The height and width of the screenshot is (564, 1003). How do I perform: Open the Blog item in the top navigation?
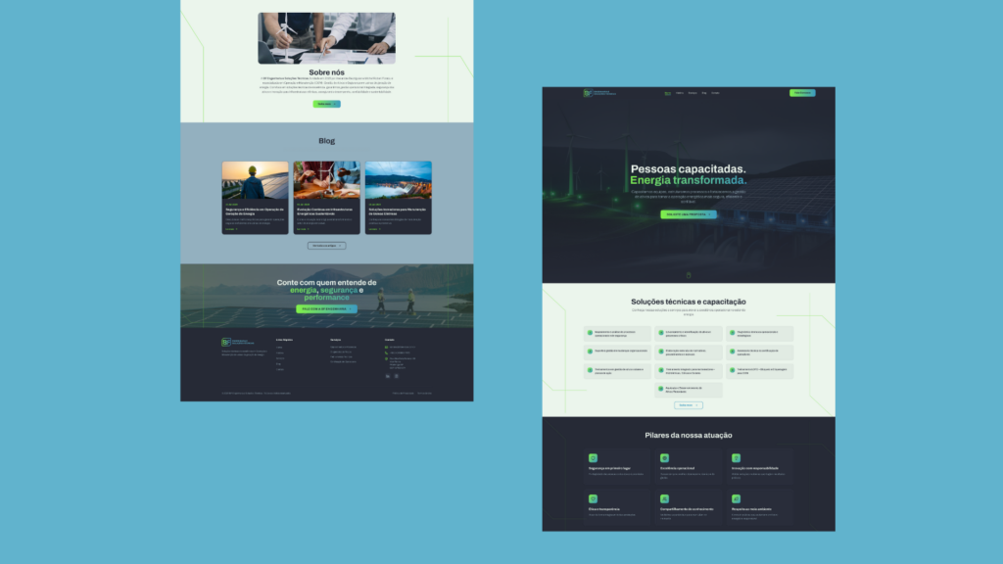point(704,93)
